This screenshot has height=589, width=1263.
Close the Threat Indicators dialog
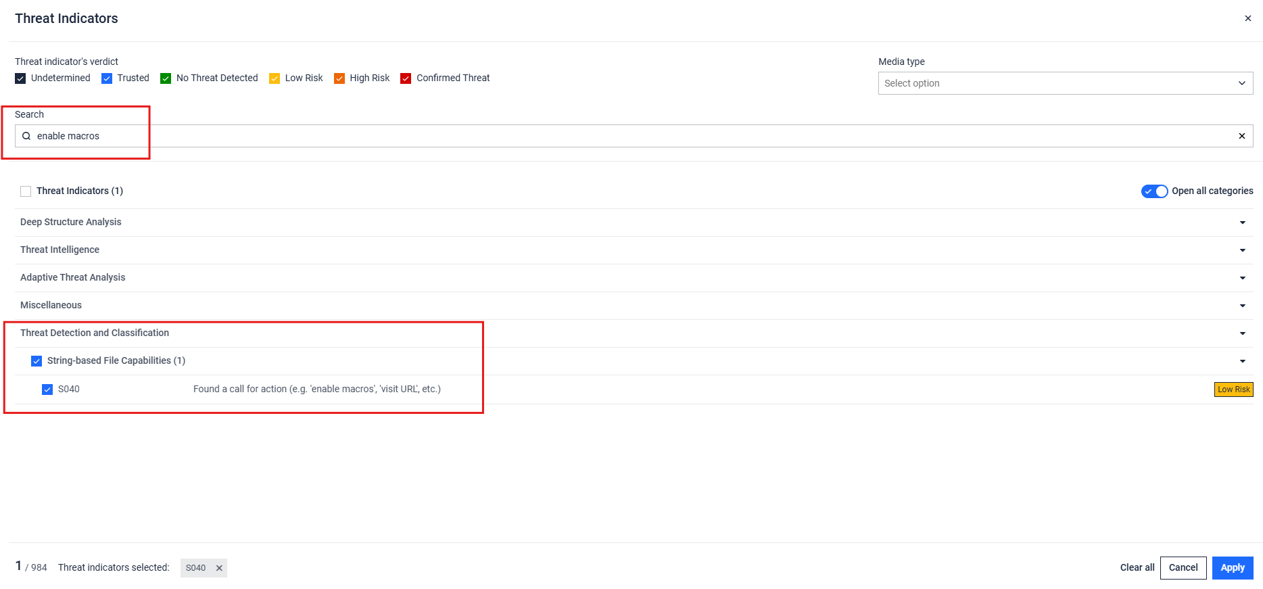pos(1247,18)
